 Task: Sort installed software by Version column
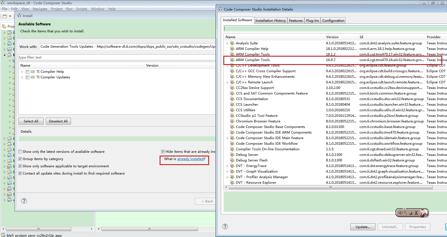(341, 37)
